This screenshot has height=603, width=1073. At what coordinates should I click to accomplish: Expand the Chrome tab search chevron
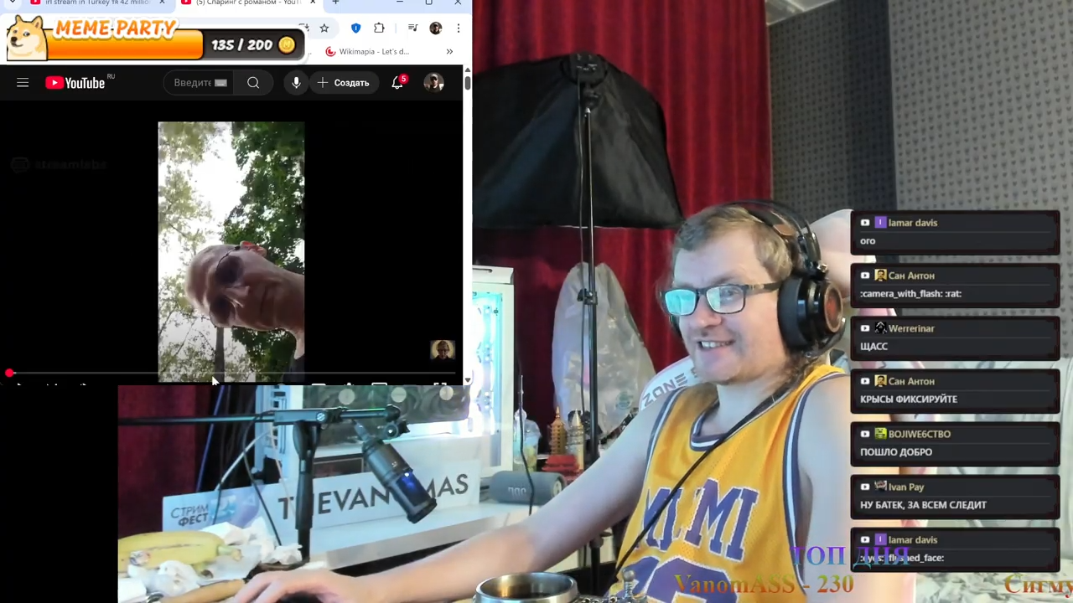(x=13, y=3)
